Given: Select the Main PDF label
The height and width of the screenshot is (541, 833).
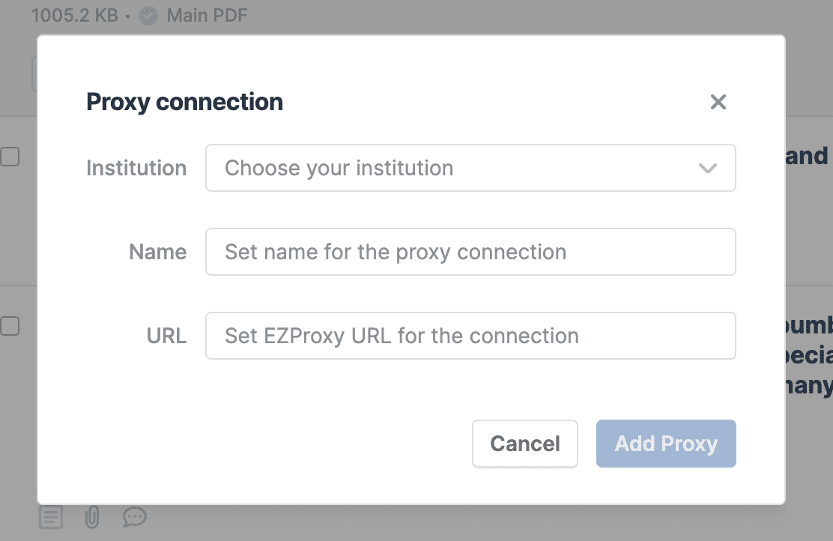Looking at the screenshot, I should pyautogui.click(x=207, y=16).
